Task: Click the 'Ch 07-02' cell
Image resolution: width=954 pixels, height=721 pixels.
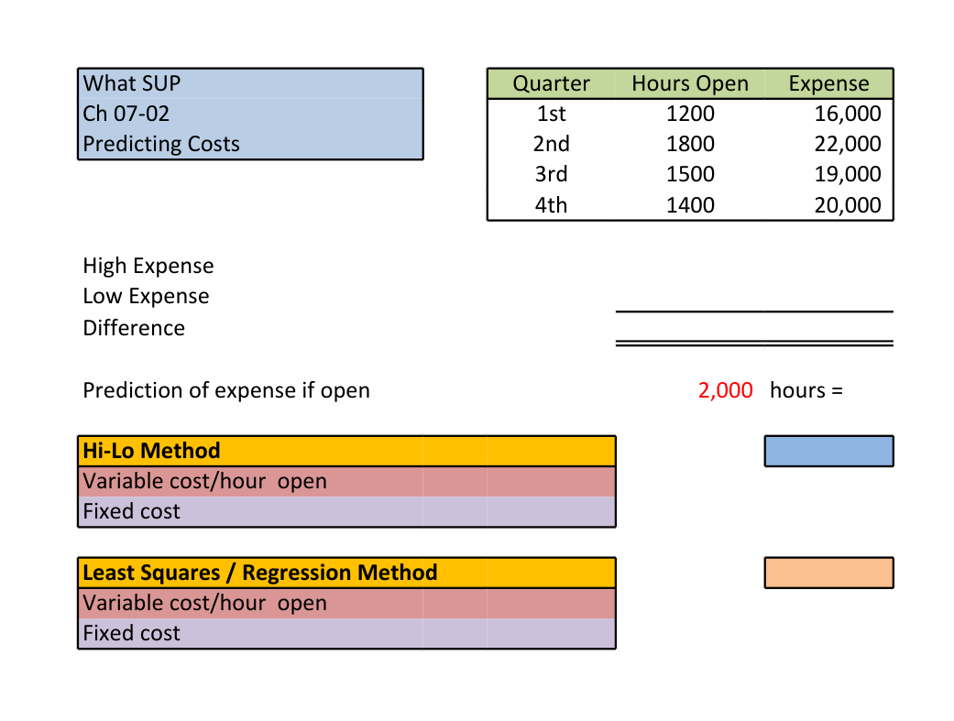Action: pos(250,114)
